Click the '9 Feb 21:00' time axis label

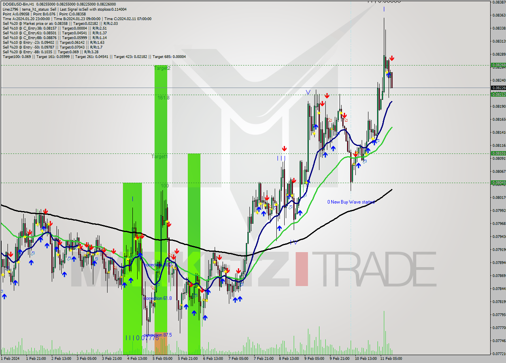339,359
